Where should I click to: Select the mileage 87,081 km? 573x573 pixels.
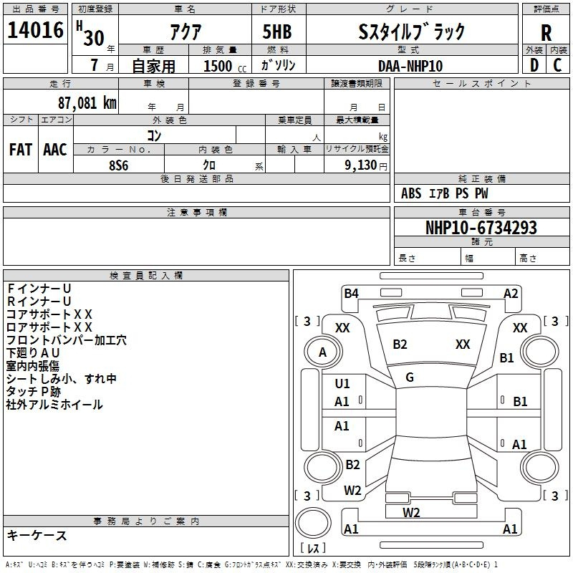(87, 103)
